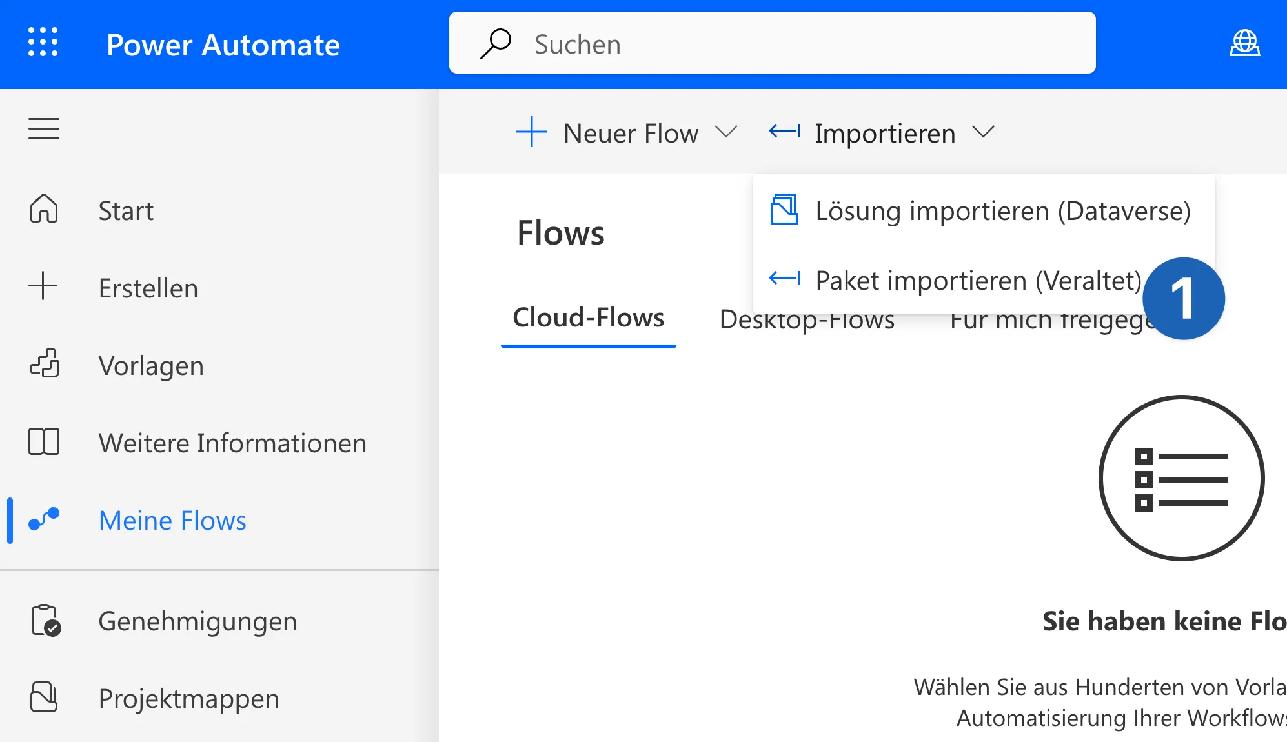Open the Für mich freigegeben tab
This screenshot has height=742, width=1287.
pos(1053,319)
